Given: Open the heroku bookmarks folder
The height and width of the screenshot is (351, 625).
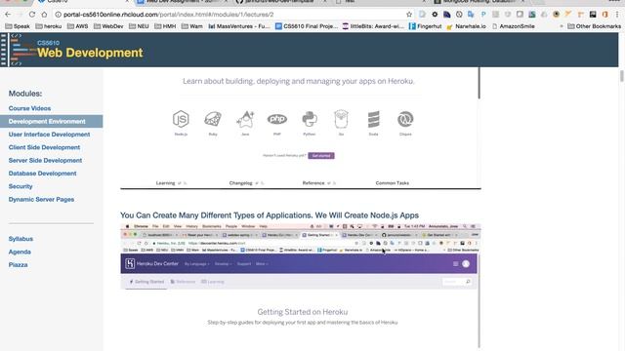Looking at the screenshot, I should 48,26.
